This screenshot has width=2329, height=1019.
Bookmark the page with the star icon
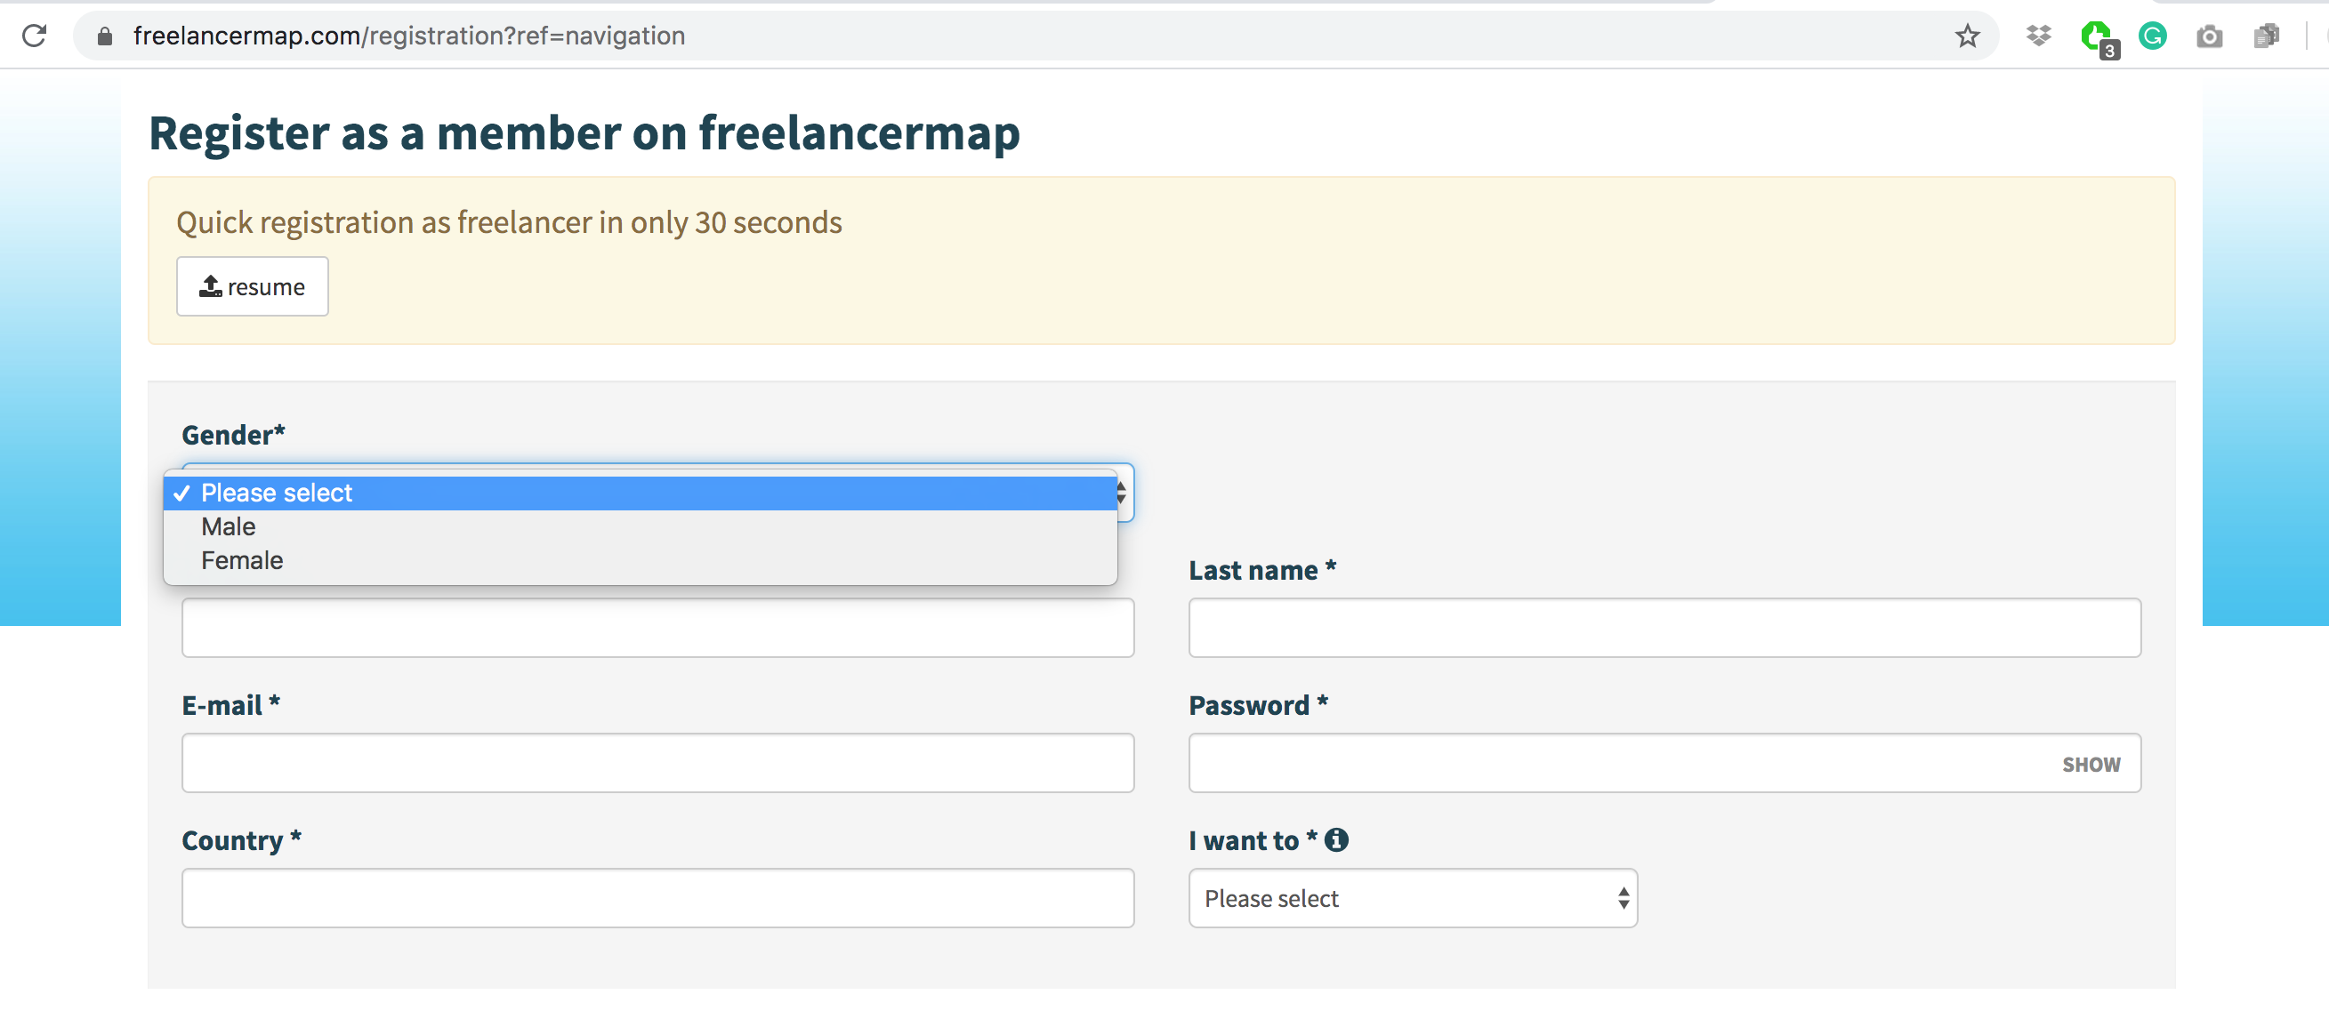[x=1967, y=36]
